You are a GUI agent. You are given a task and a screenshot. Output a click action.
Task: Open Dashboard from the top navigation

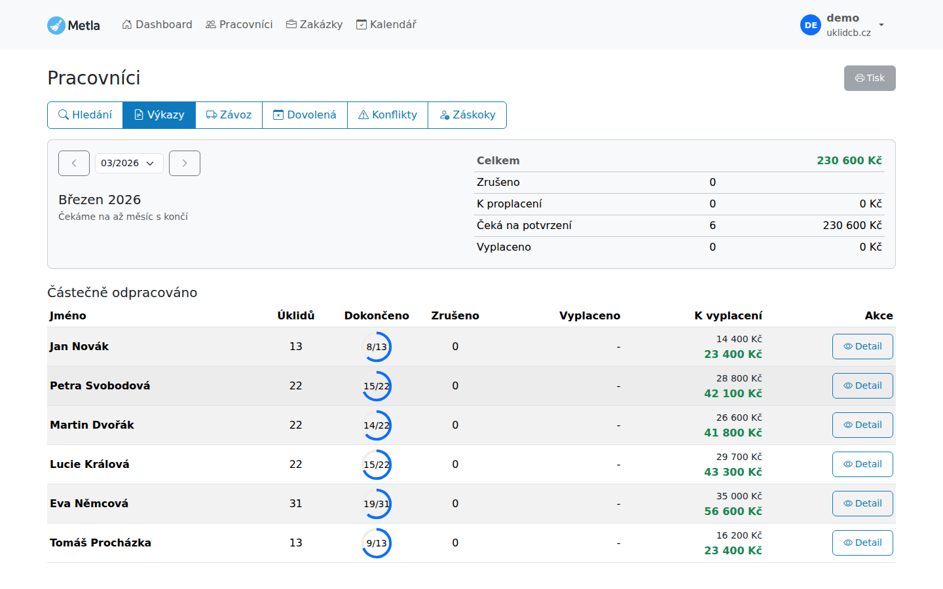click(x=157, y=25)
